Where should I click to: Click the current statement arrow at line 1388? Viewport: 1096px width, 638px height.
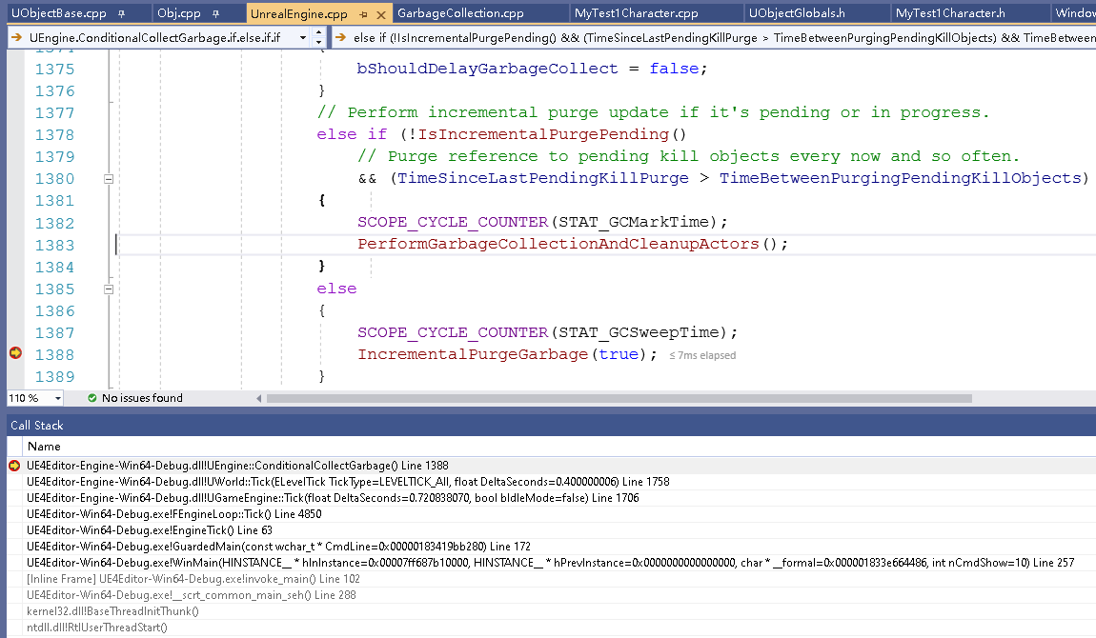coord(15,353)
